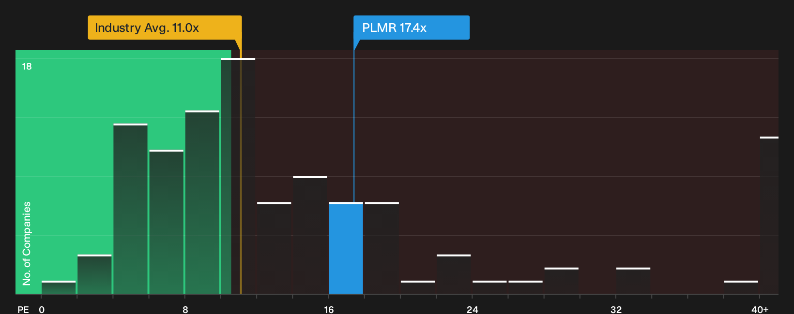Click the bar just left of PE 8
This screenshot has height=314, width=794.
166,222
